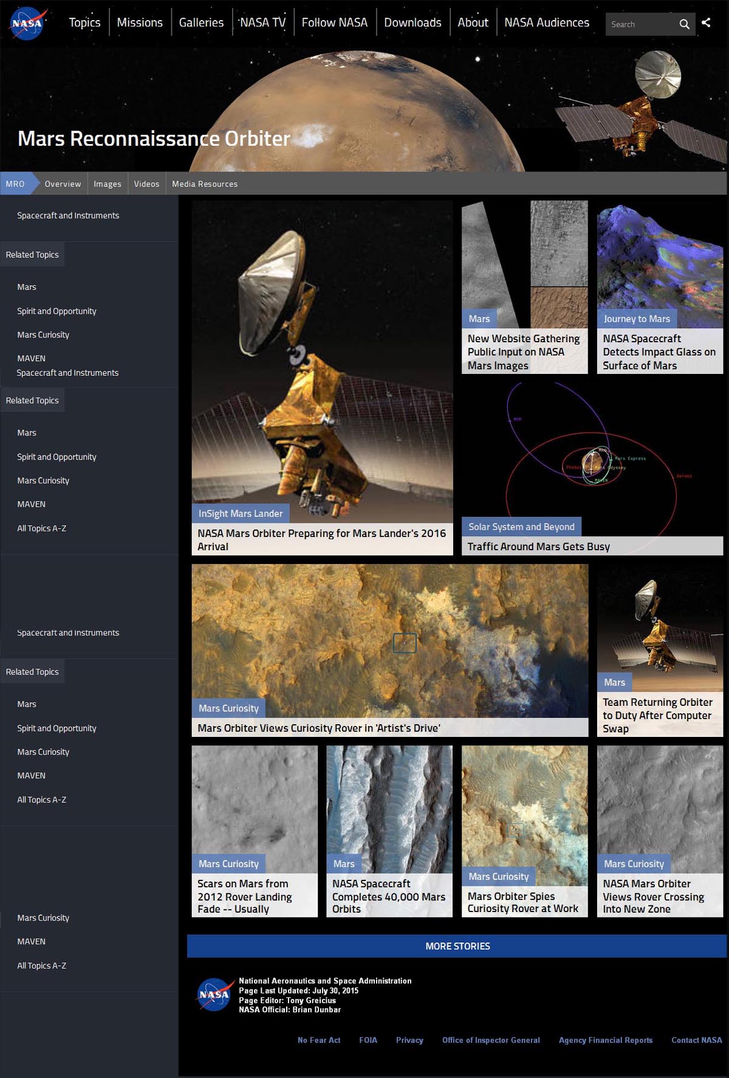Click the Mars tag on the 40,000 Orbits story
The width and height of the screenshot is (729, 1078).
point(344,863)
